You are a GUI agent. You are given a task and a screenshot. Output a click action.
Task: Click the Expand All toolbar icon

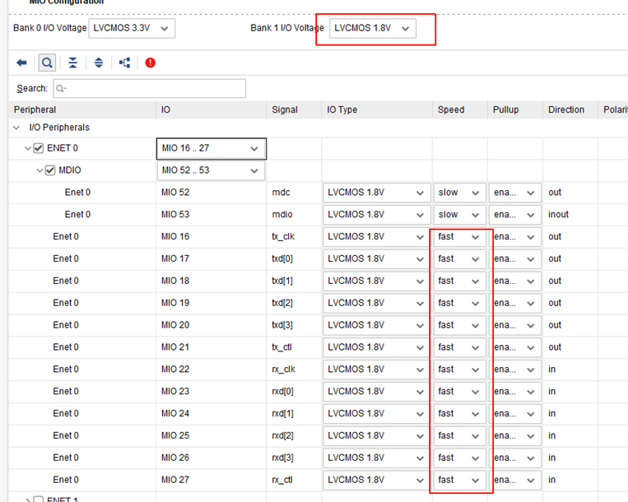pos(99,63)
